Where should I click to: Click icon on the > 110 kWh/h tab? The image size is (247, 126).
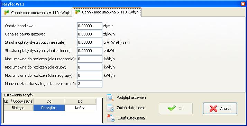[77, 12]
